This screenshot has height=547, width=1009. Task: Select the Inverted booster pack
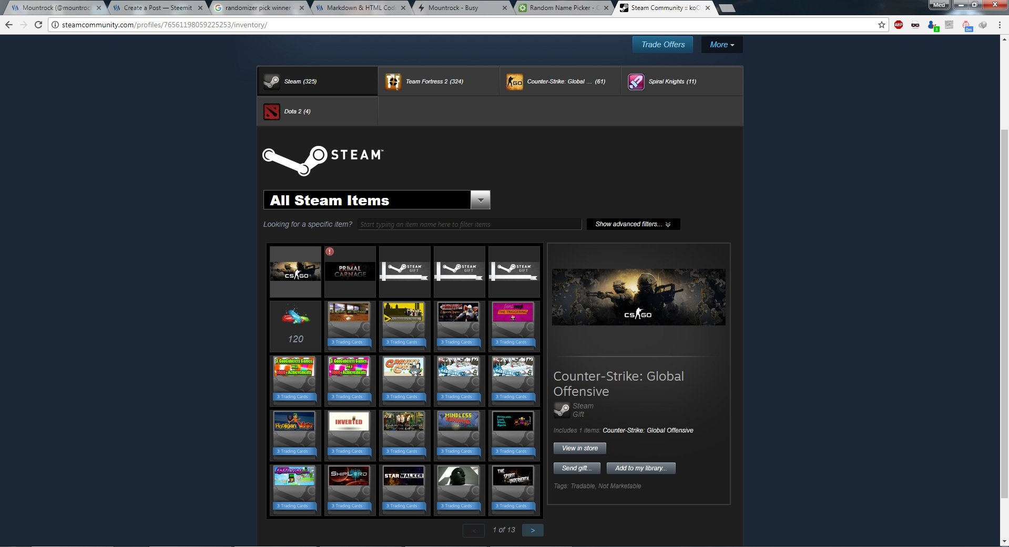click(350, 436)
